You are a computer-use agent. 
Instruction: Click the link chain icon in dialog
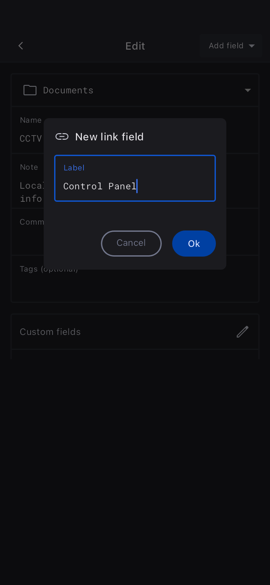click(62, 136)
